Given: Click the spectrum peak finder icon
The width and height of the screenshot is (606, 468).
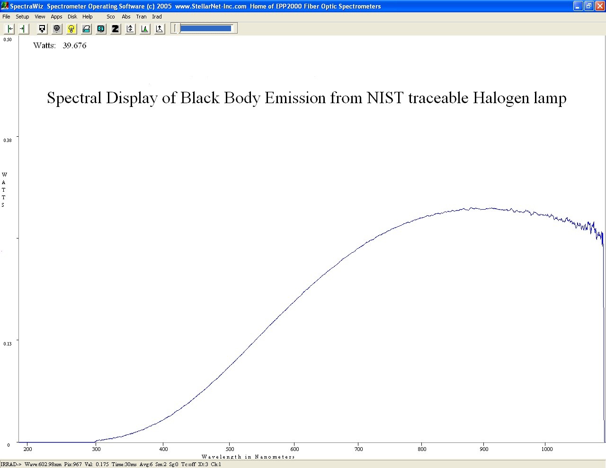Looking at the screenshot, I should pos(145,29).
